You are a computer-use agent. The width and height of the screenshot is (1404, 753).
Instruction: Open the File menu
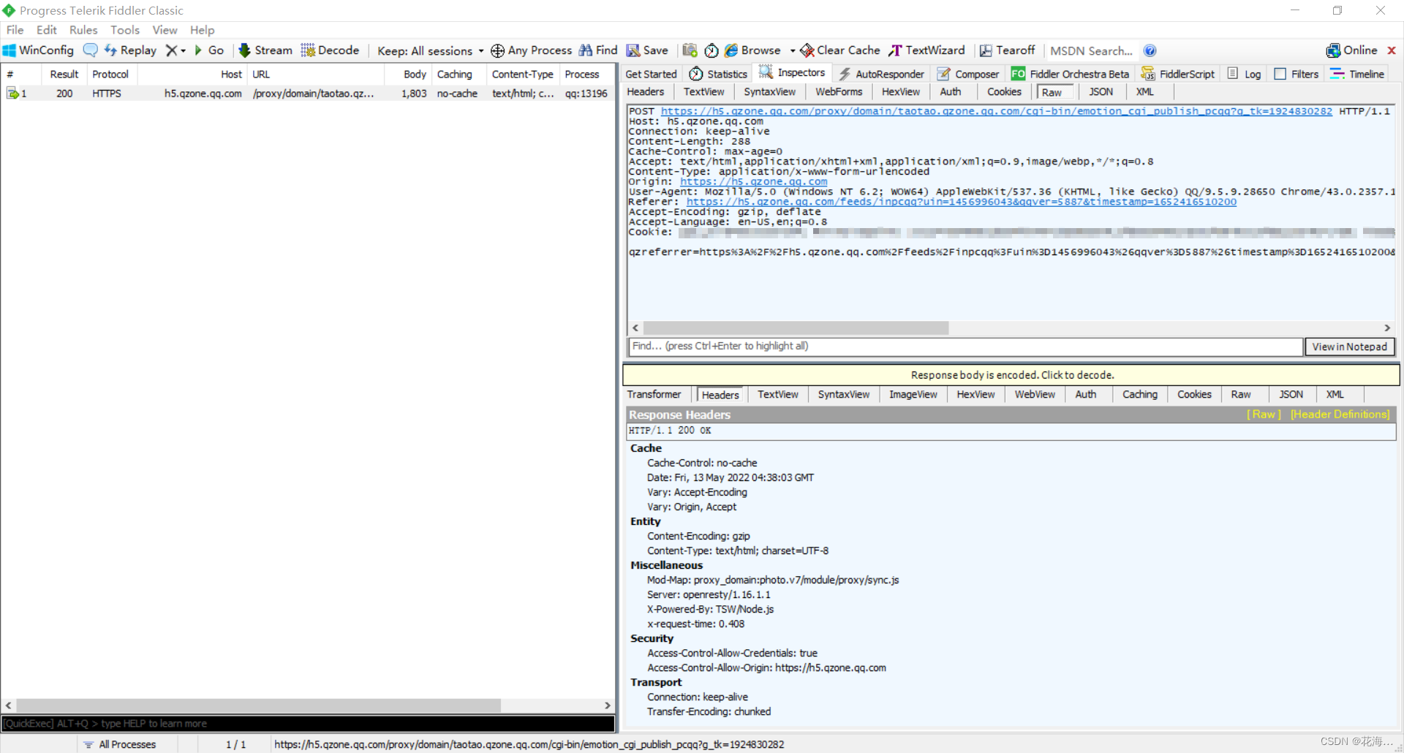[15, 30]
